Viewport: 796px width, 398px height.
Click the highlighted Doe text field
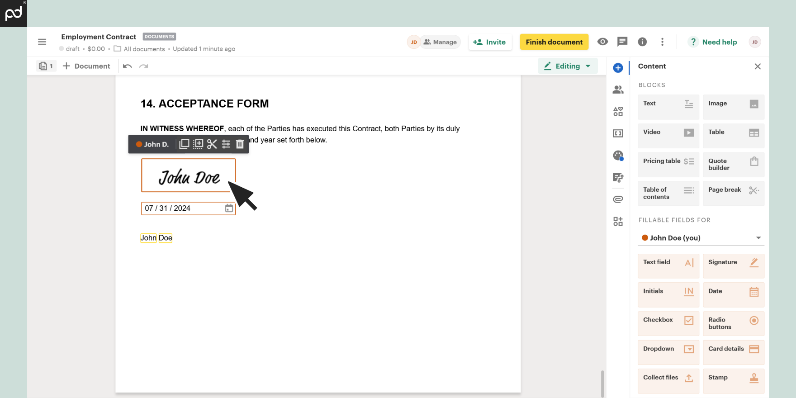[166, 238]
